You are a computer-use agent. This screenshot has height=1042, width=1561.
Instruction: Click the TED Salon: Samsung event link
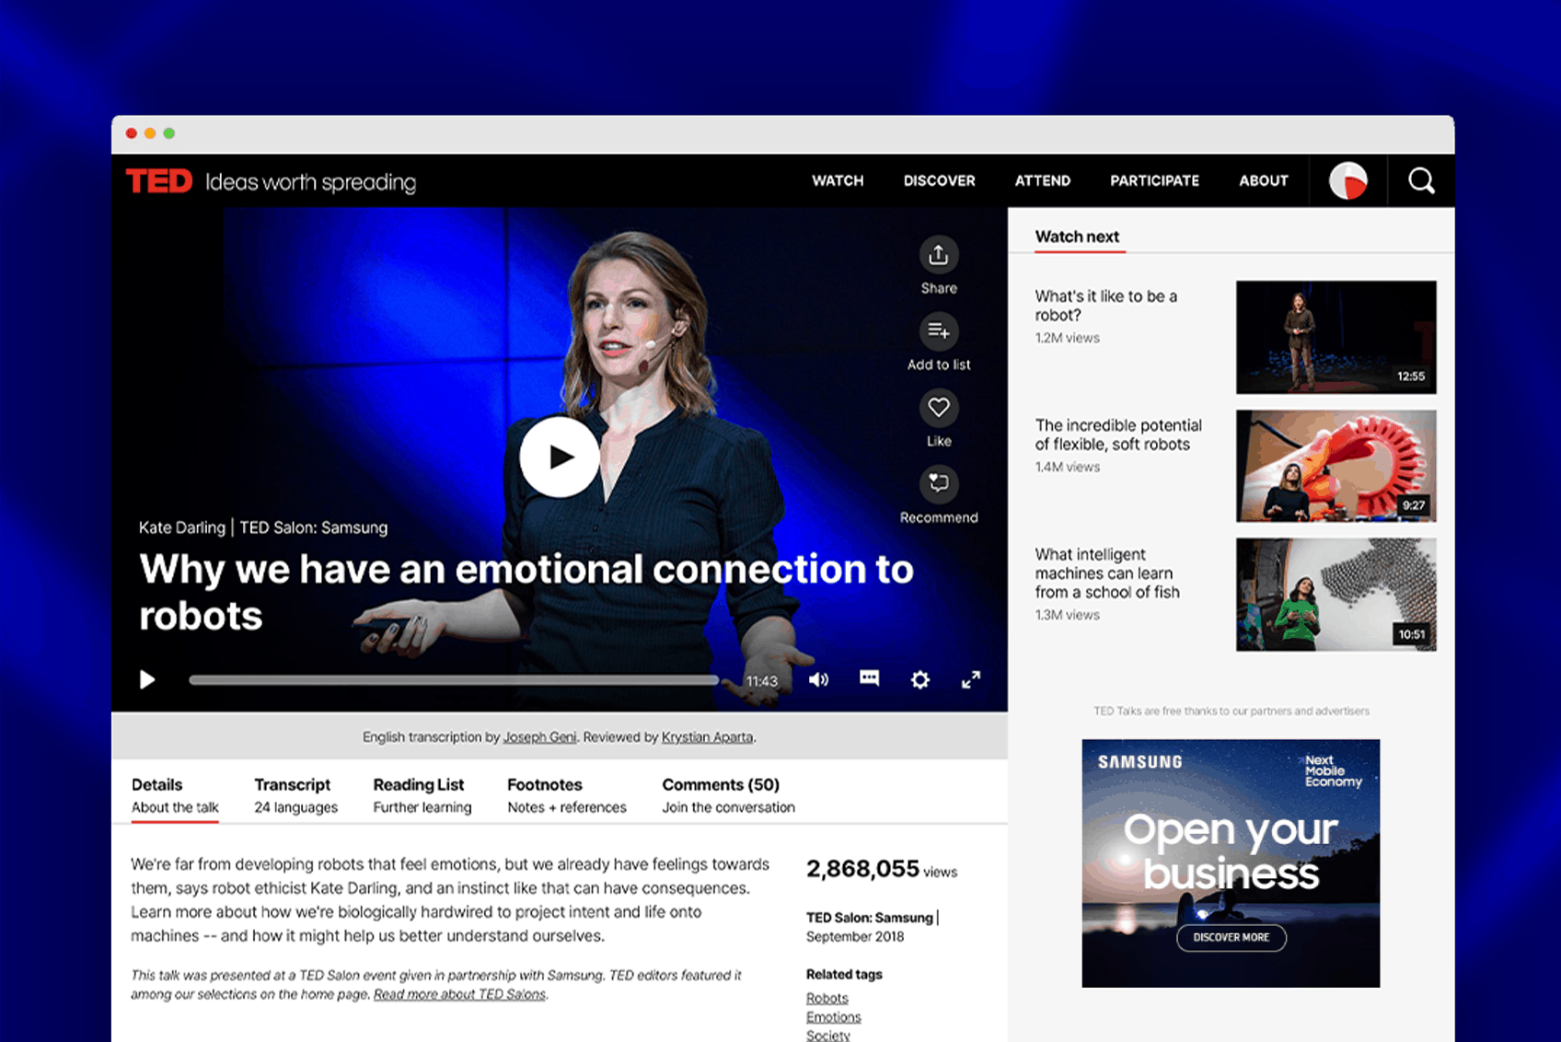[x=869, y=918]
